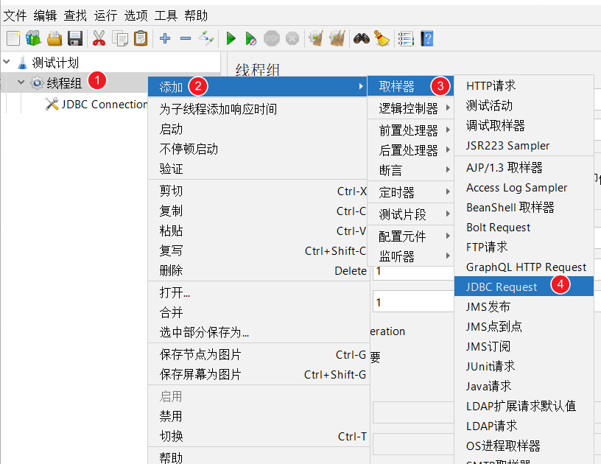The width and height of the screenshot is (601, 464).
Task: Expand the 断言 submenu
Action: coord(410,169)
